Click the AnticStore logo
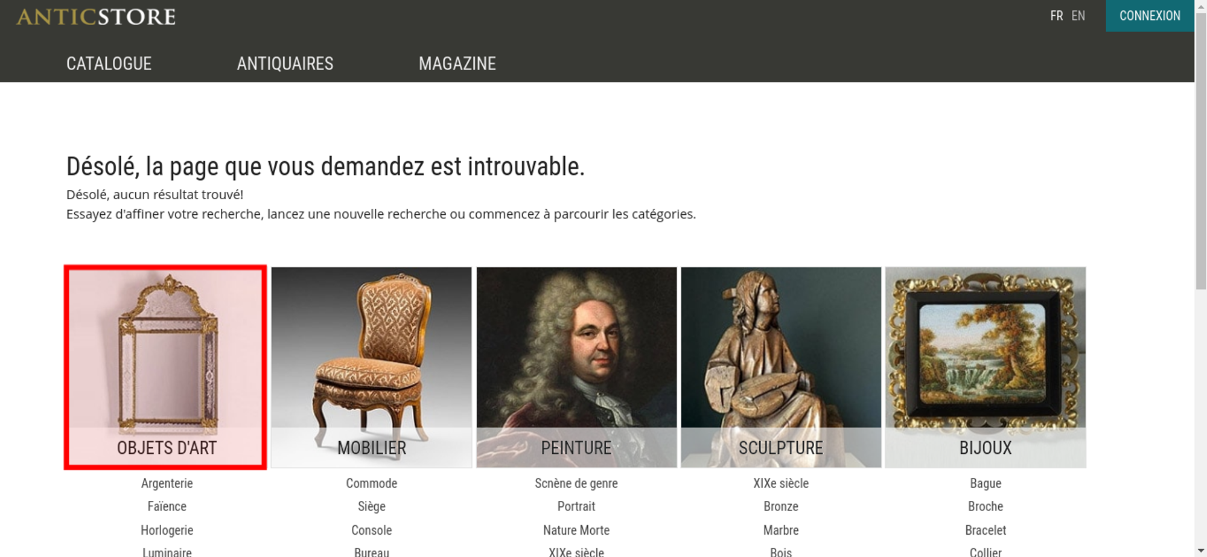Image resolution: width=1207 pixels, height=557 pixels. click(96, 16)
